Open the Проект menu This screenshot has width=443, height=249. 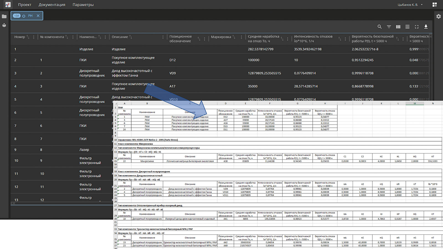[25, 5]
